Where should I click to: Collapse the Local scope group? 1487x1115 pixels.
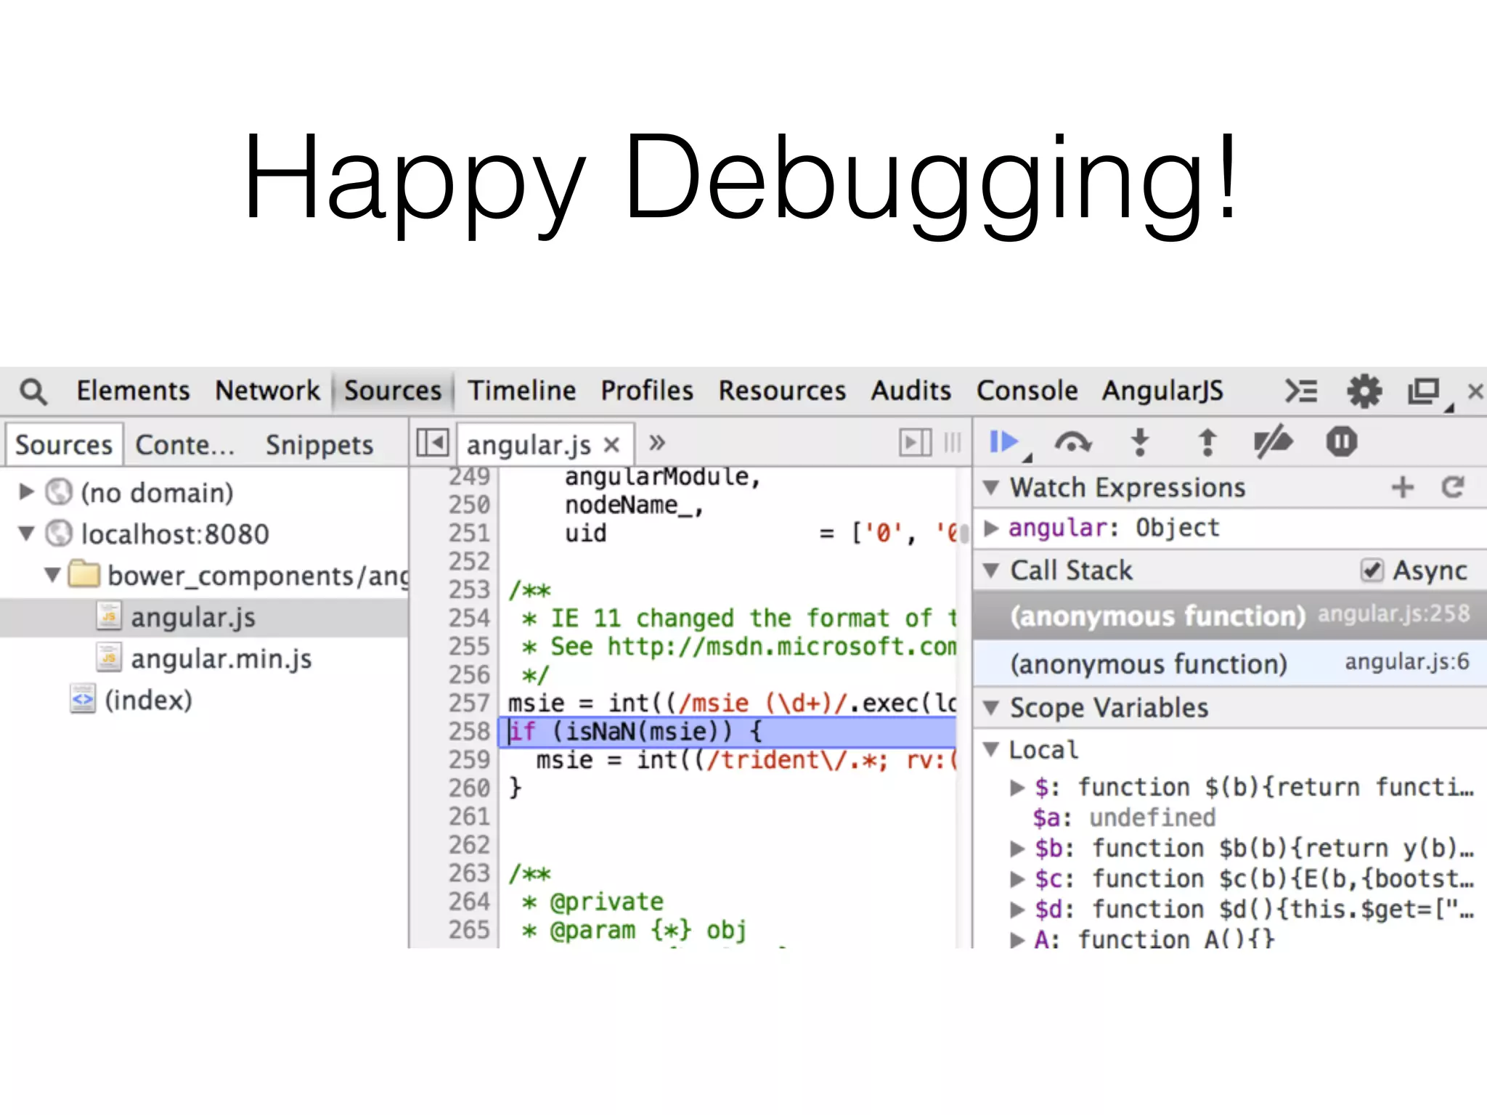click(x=991, y=749)
